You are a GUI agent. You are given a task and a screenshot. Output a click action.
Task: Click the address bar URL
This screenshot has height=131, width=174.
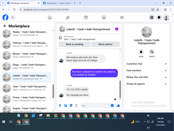click(x=46, y=9)
